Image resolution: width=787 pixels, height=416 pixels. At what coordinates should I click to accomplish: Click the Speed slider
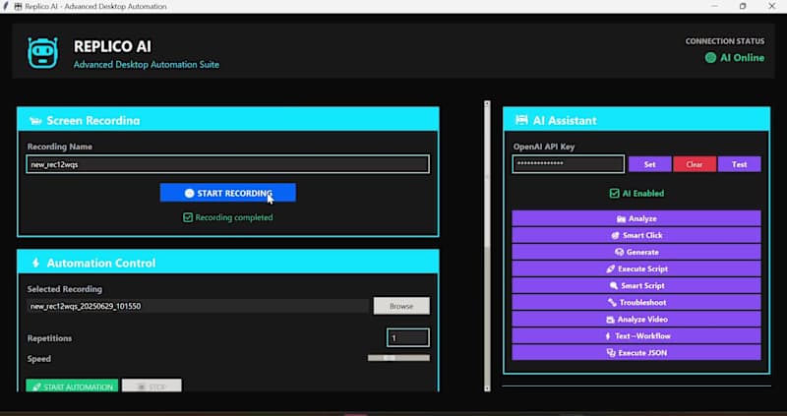(x=399, y=358)
